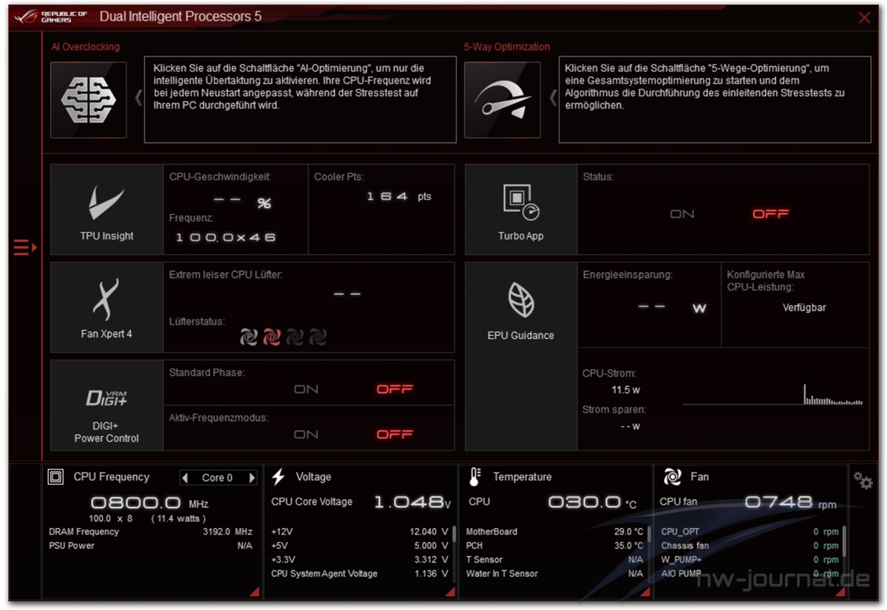Viewport: 887px width, 610px height.
Task: Set Aktiv-Frequenzmodus to OFF
Action: tap(395, 434)
